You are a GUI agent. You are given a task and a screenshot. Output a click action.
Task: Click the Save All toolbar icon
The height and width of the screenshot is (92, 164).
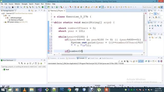pyautogui.click(x=9, y=7)
